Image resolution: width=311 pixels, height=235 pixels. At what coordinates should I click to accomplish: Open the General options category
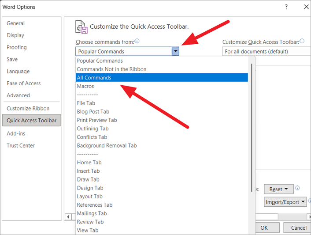32,23
